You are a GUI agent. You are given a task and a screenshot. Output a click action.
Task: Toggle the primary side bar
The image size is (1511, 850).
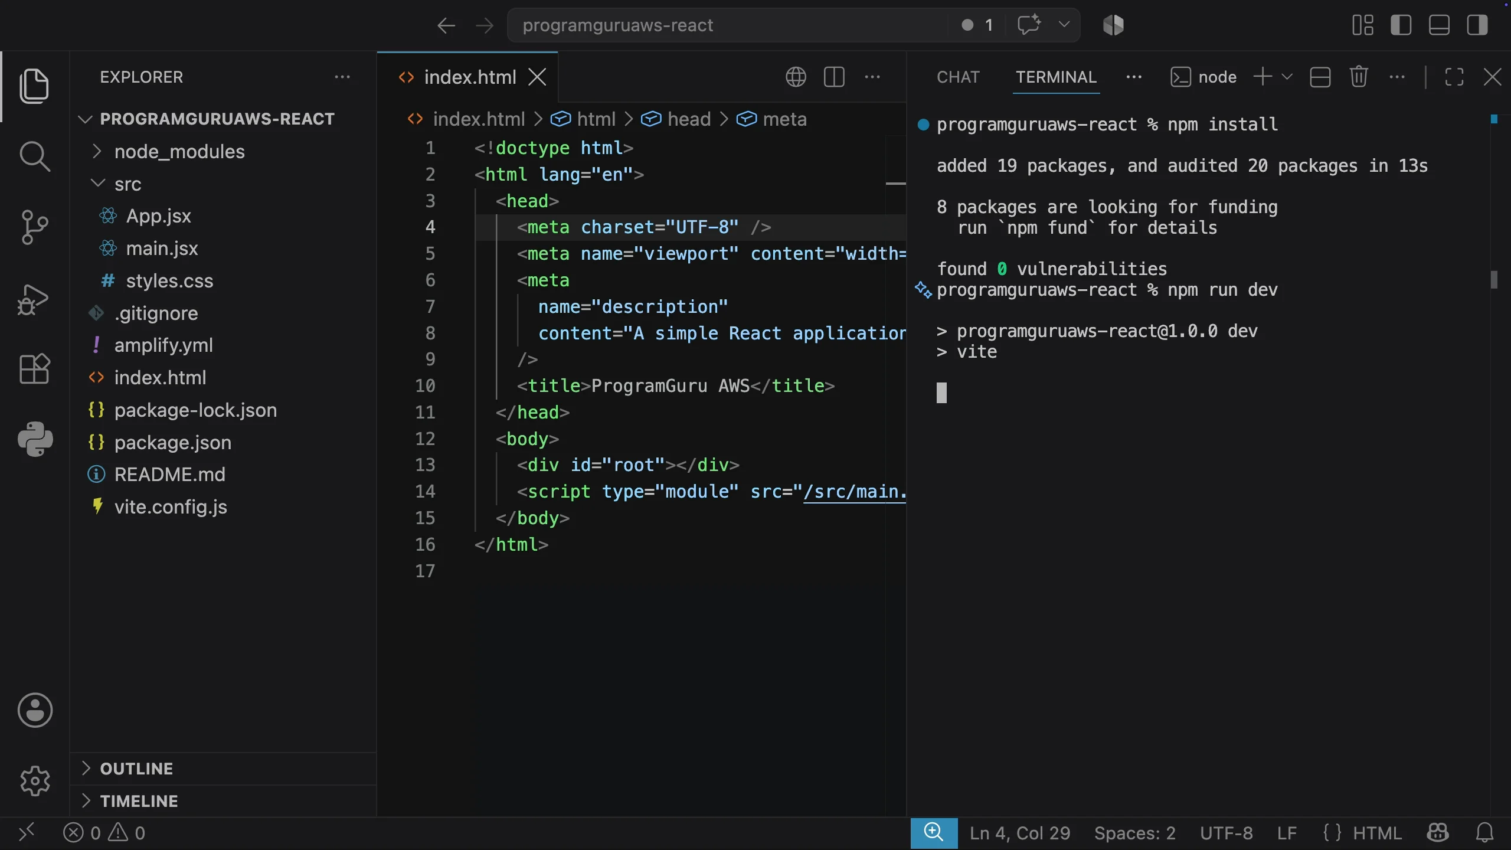(1401, 25)
